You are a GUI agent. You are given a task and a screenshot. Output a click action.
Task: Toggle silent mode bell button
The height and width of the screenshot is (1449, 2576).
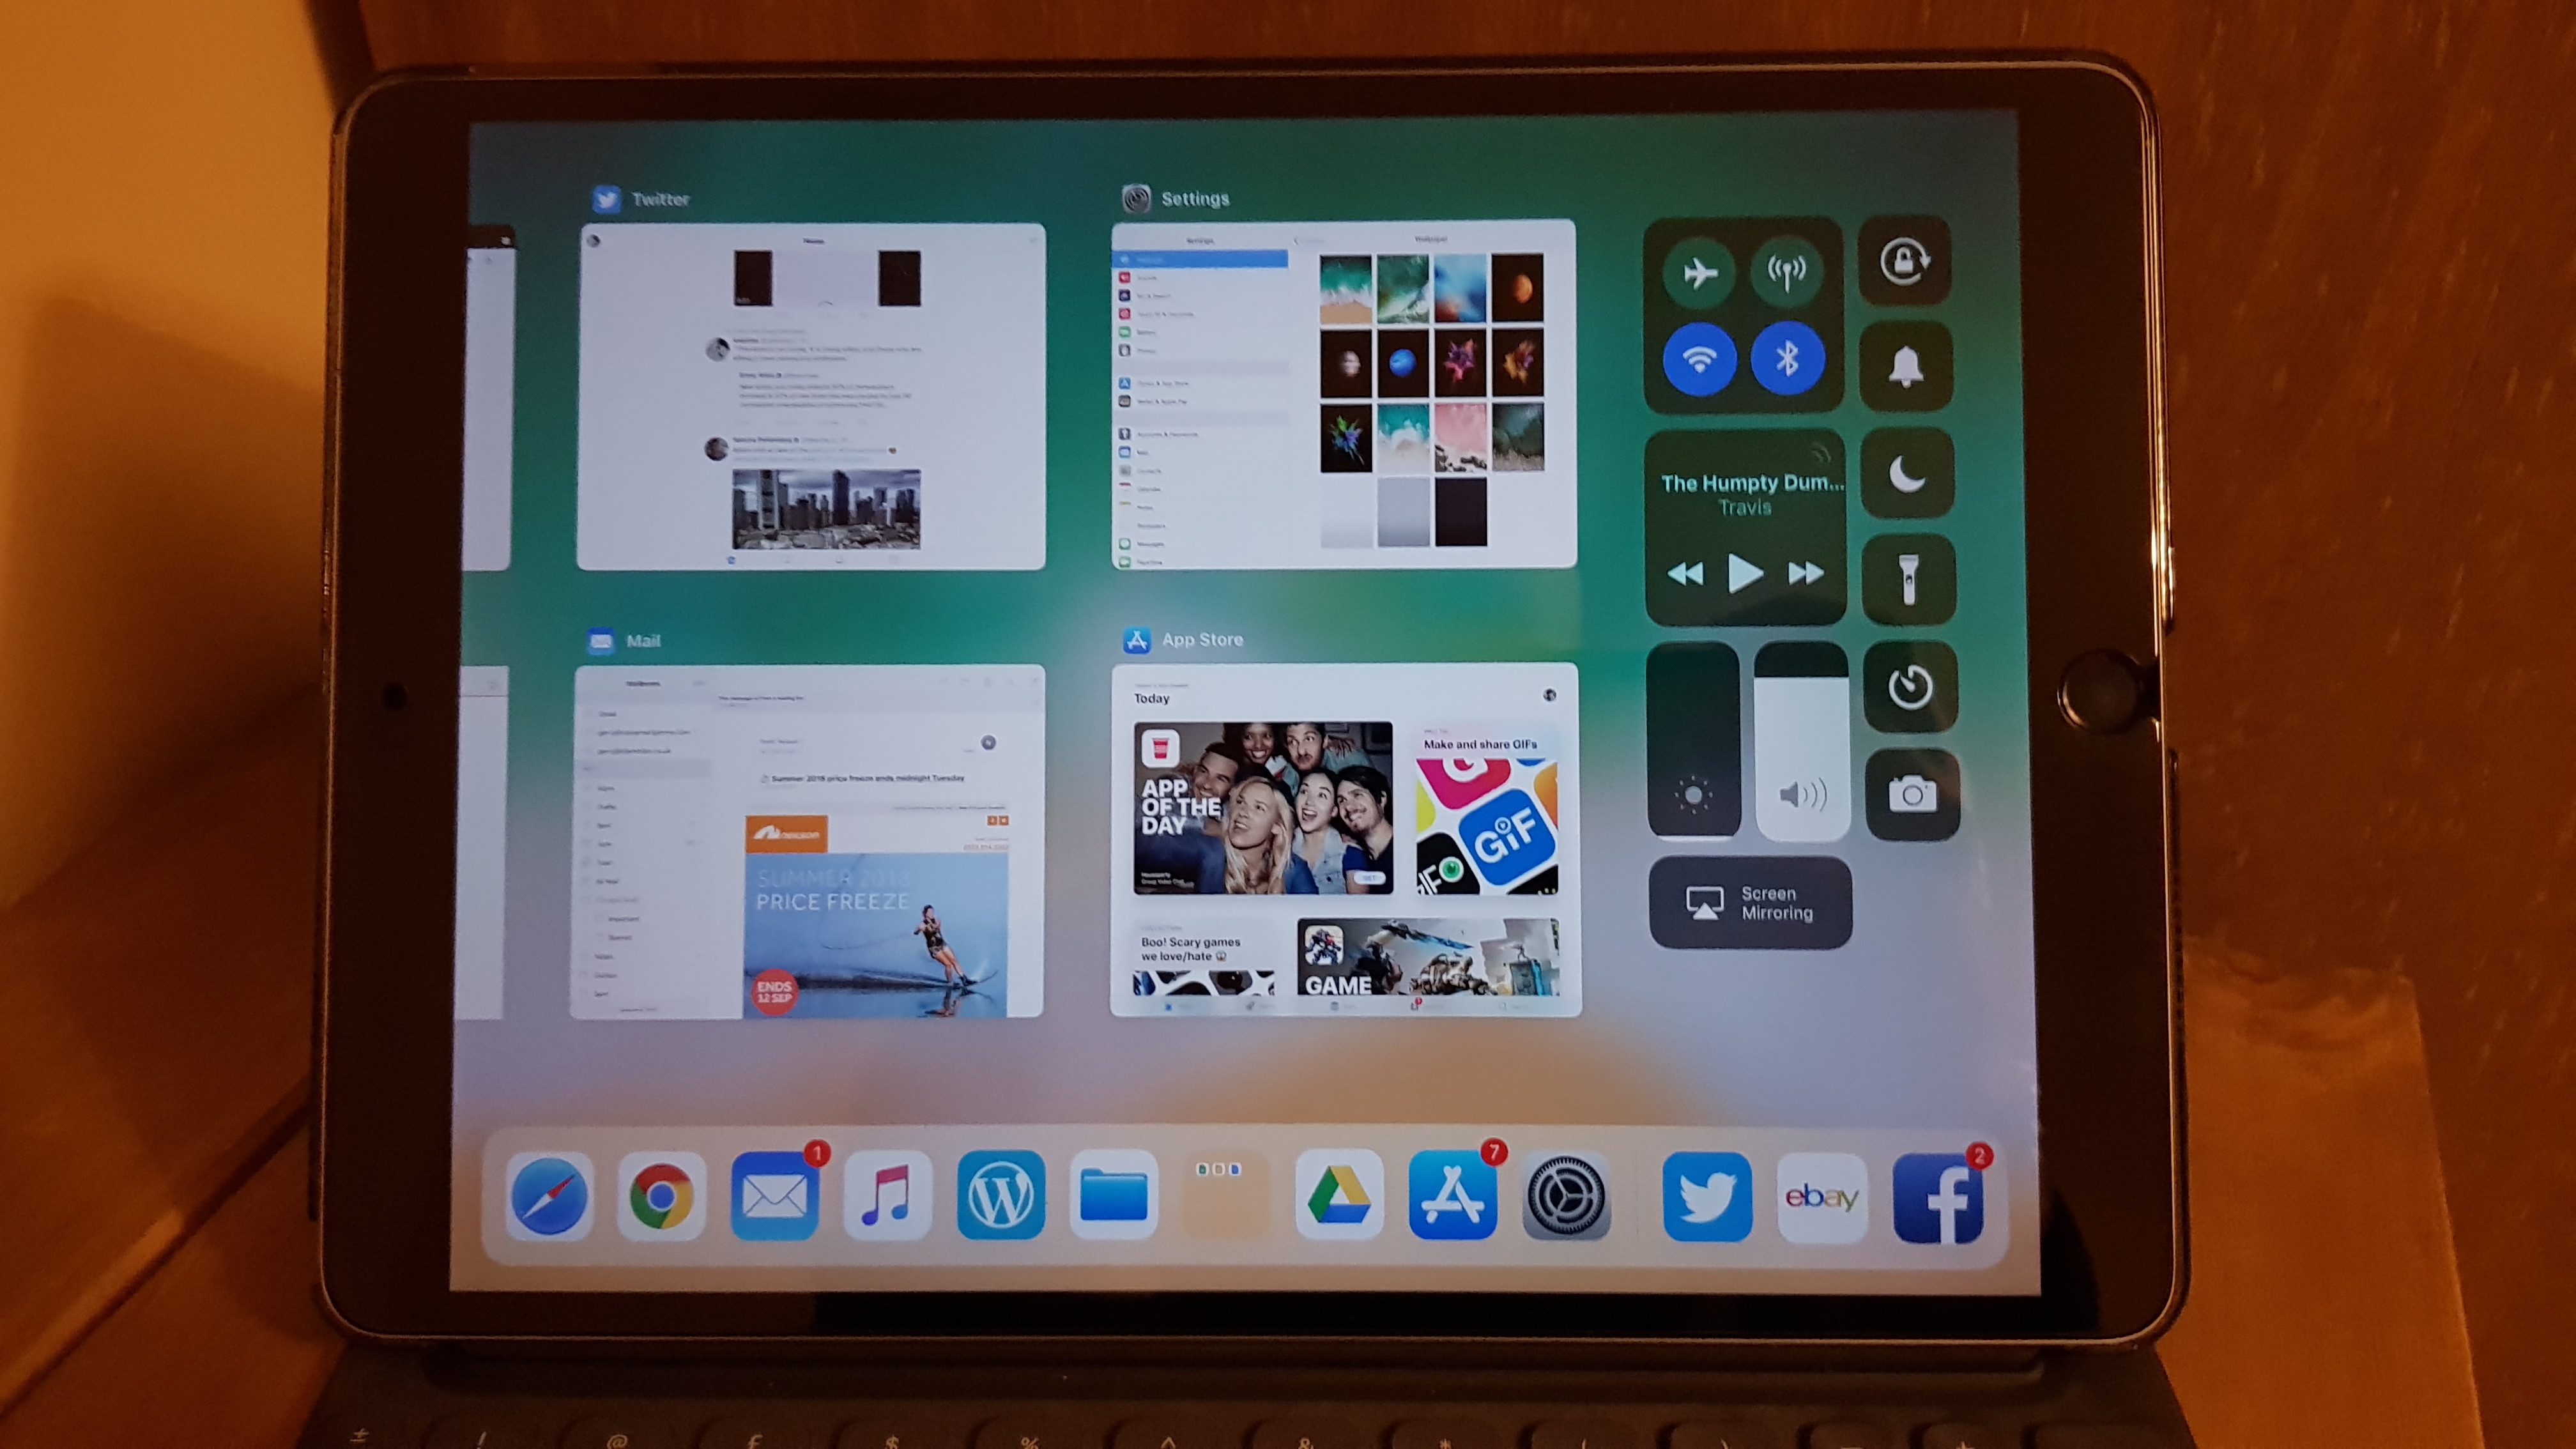(x=1906, y=366)
